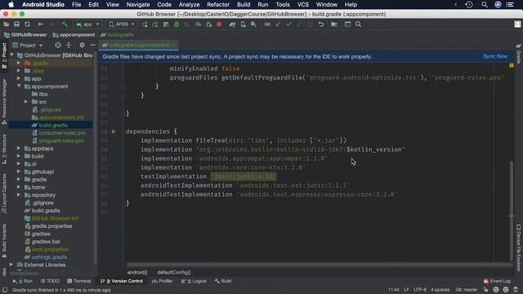Click the Open file toolbar icon
Viewport: 523px width, 294px height.
6,24
